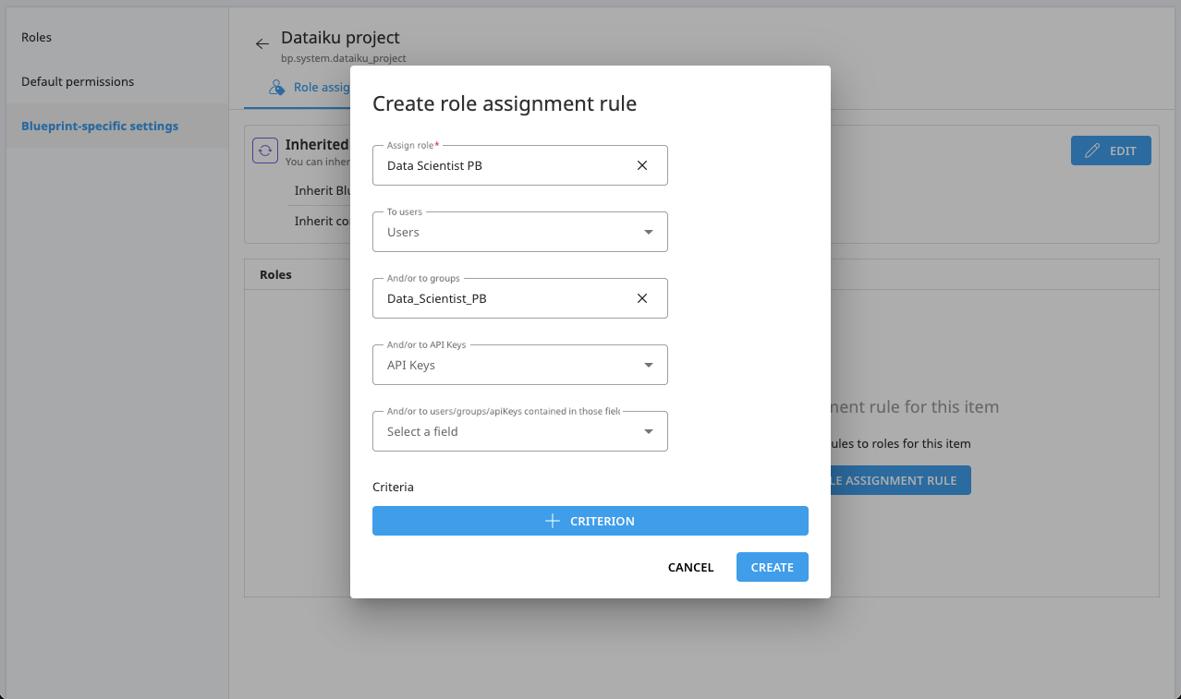This screenshot has width=1181, height=699.
Task: Switch to the Role assignments tab
Action: click(319, 86)
